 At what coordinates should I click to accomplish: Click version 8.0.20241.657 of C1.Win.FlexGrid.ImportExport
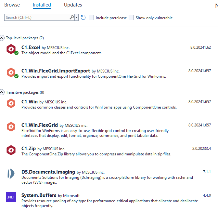coord(199,71)
